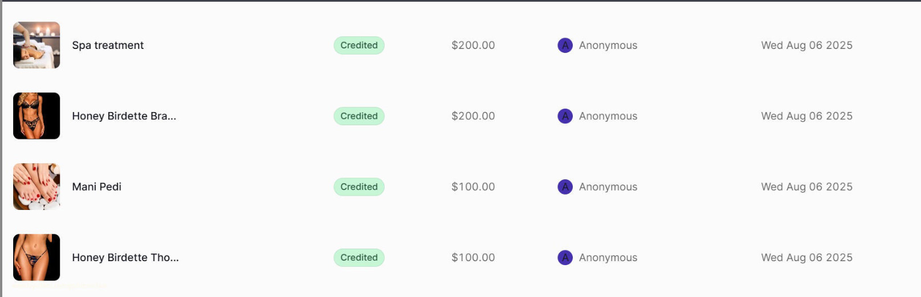The image size is (921, 297).
Task: Click the Anonymous avatar icon in Mani Pedi row
Action: pos(565,187)
